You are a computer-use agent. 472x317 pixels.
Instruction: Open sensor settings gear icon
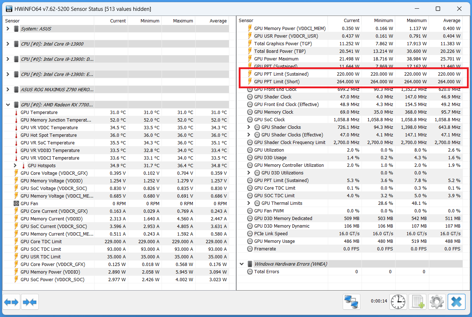pyautogui.click(x=437, y=302)
